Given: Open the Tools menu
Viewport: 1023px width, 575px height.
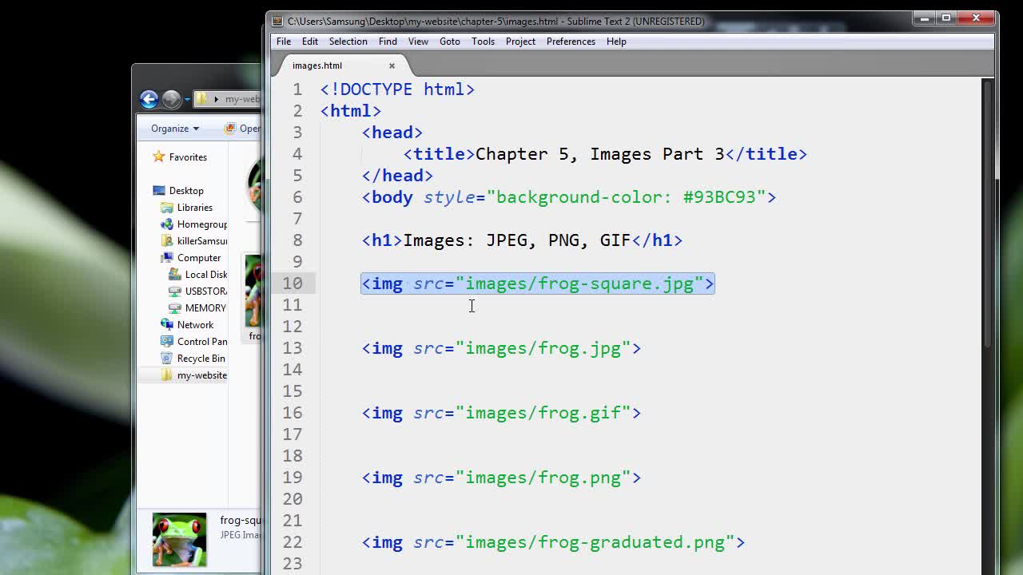Looking at the screenshot, I should [x=483, y=42].
